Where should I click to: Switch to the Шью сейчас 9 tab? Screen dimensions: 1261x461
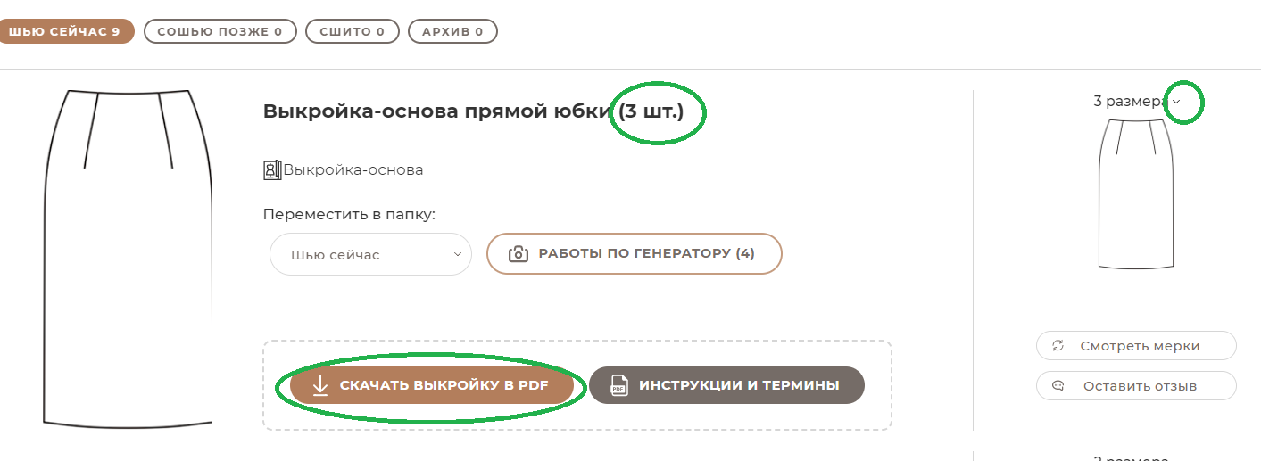[x=64, y=32]
